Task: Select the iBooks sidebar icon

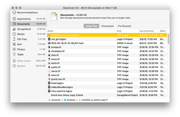Action: coord(14,34)
